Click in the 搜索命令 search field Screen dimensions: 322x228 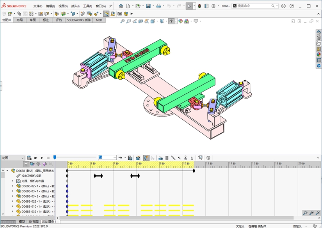(254, 6)
